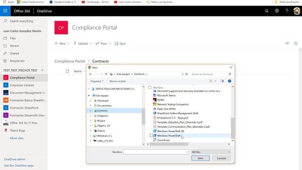Click Compliance Portal breadcrumb link
This screenshot has height=170, width=302.
[69, 61]
